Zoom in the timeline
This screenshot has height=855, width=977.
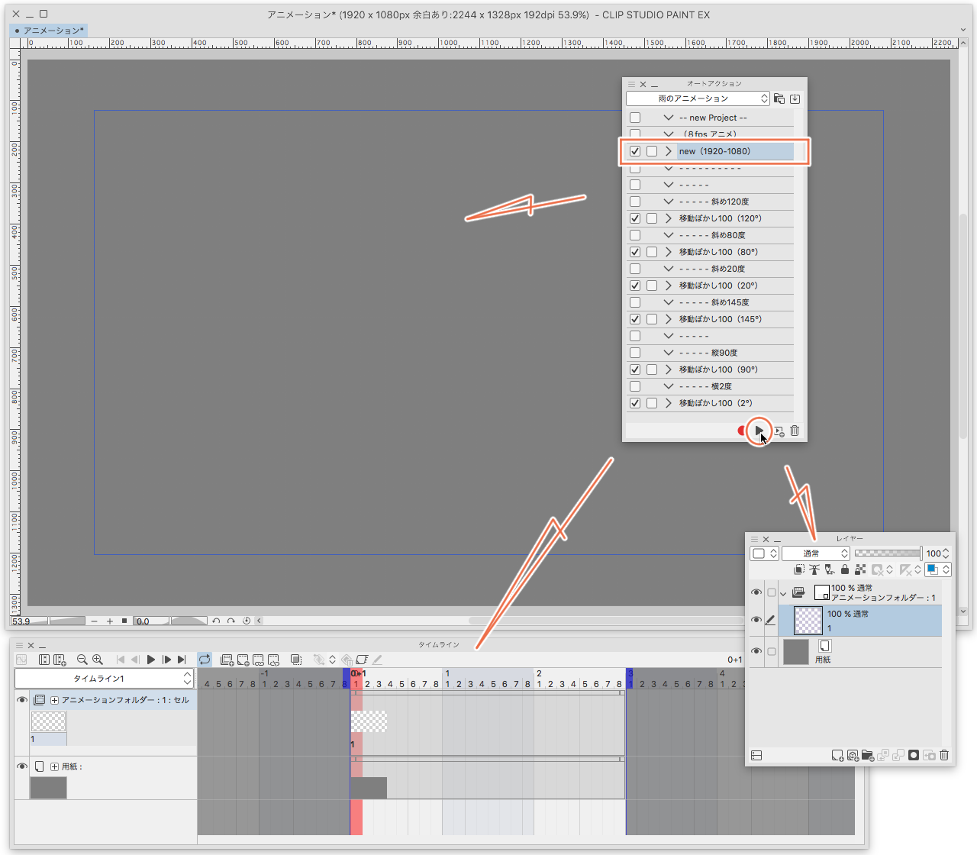coord(98,660)
